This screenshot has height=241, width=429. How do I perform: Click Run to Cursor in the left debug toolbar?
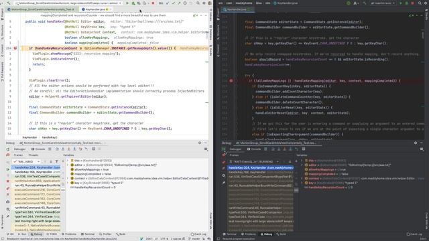pos(86,149)
